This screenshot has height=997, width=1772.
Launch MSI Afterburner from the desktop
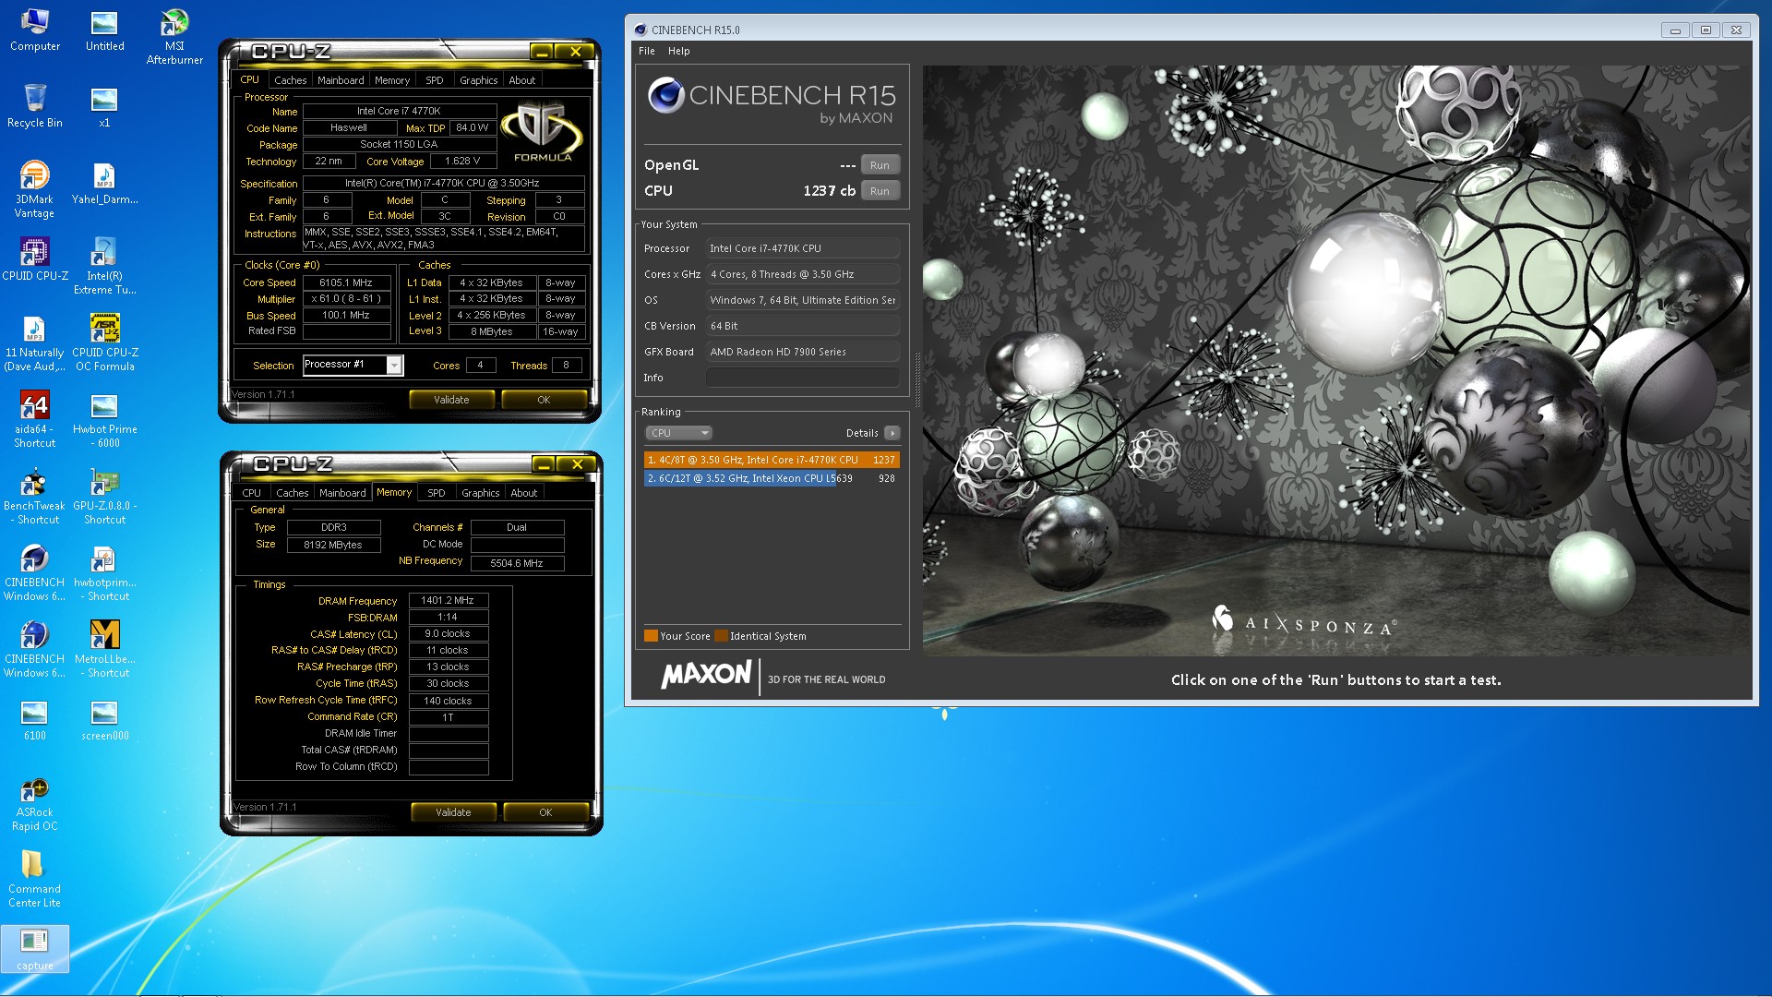pos(174,37)
